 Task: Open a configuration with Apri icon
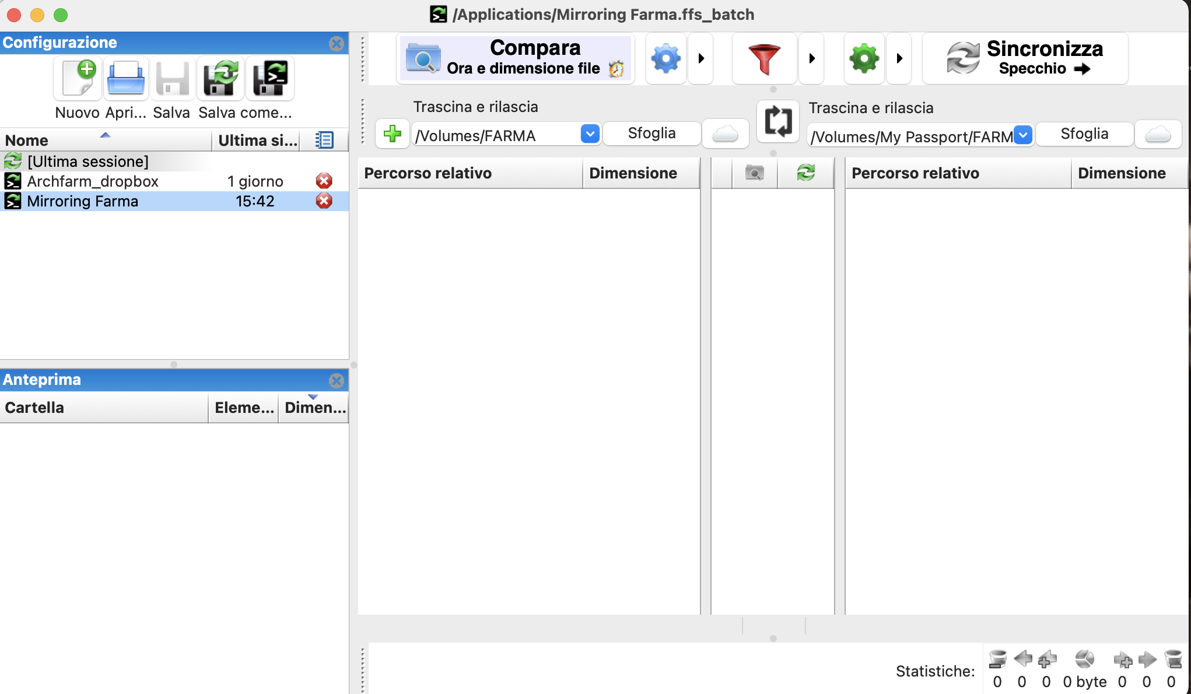coord(126,78)
